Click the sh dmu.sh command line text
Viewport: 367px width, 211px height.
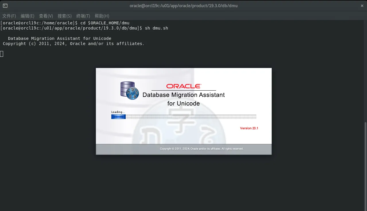pos(157,28)
